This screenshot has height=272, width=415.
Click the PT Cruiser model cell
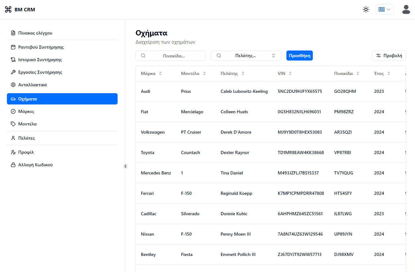tap(191, 132)
